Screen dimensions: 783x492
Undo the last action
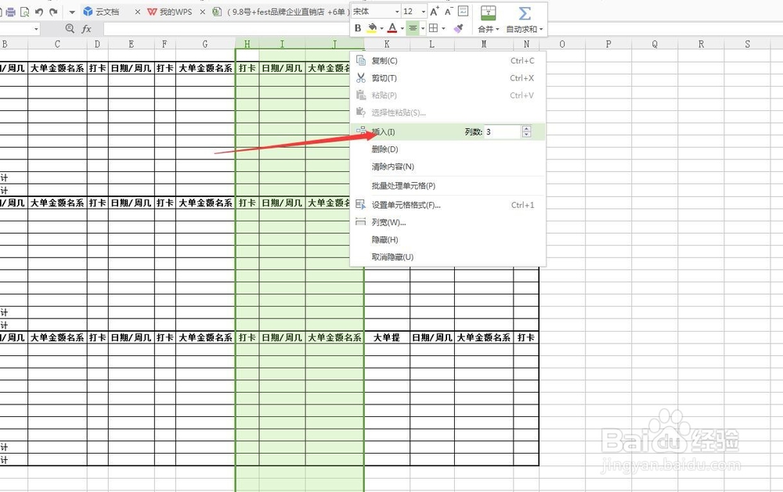coord(39,12)
